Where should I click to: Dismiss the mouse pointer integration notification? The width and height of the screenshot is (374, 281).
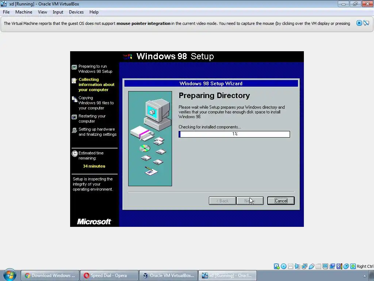(359, 23)
